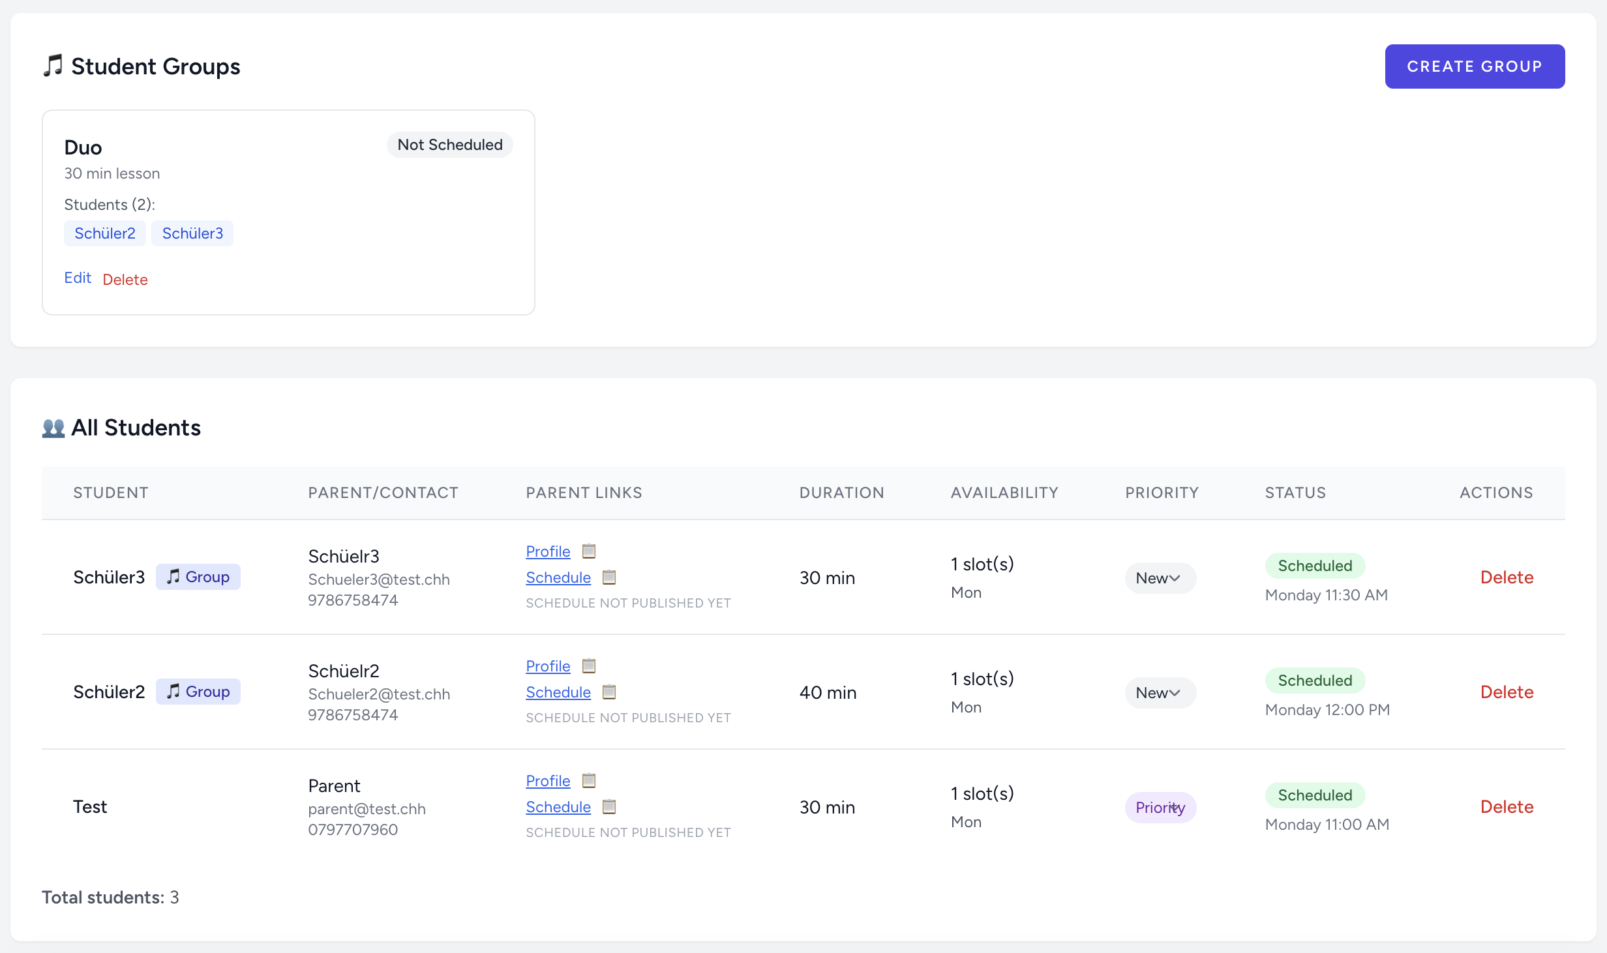Delete student Schüler3
Screen dimensions: 1607x953
(1507, 578)
